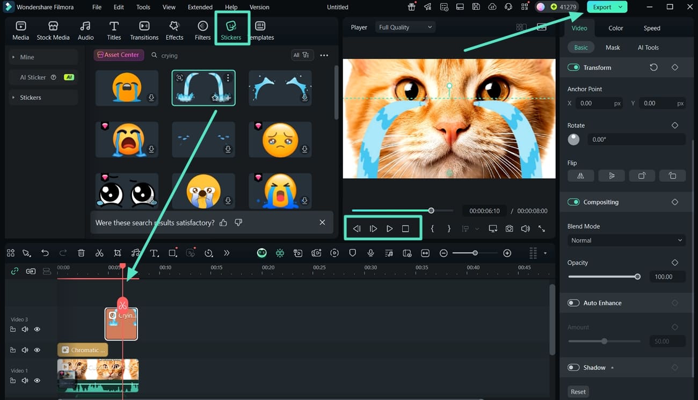
Task: Expand the Shadow section arrow
Action: [x=613, y=368]
